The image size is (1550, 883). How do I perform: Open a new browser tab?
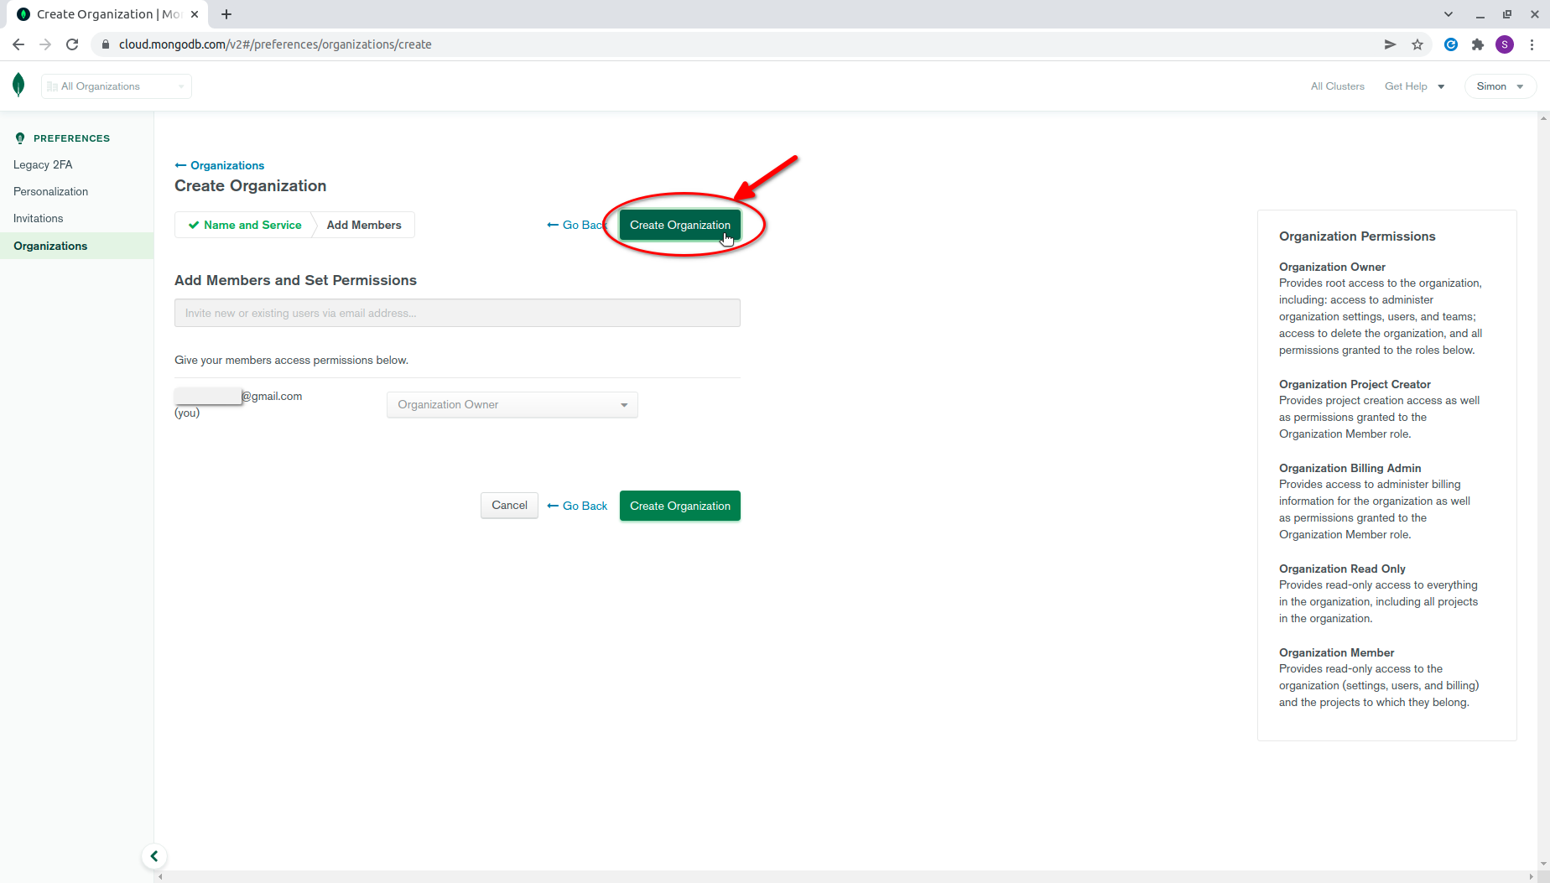[226, 14]
